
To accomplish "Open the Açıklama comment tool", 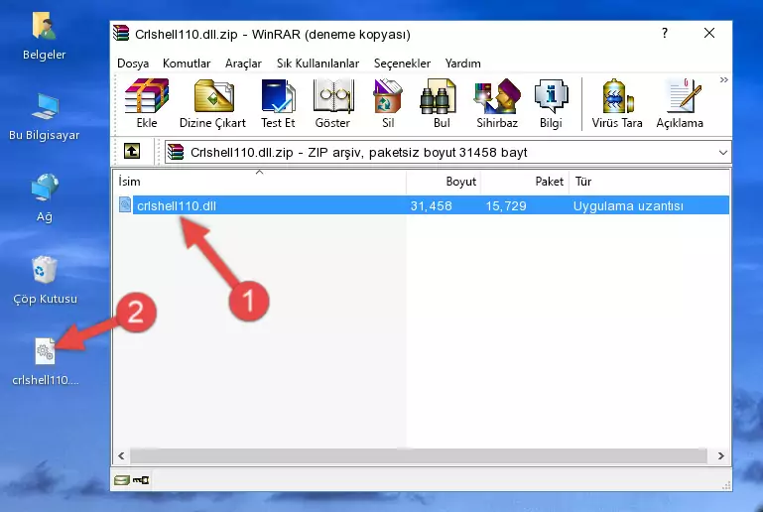I will pyautogui.click(x=680, y=103).
